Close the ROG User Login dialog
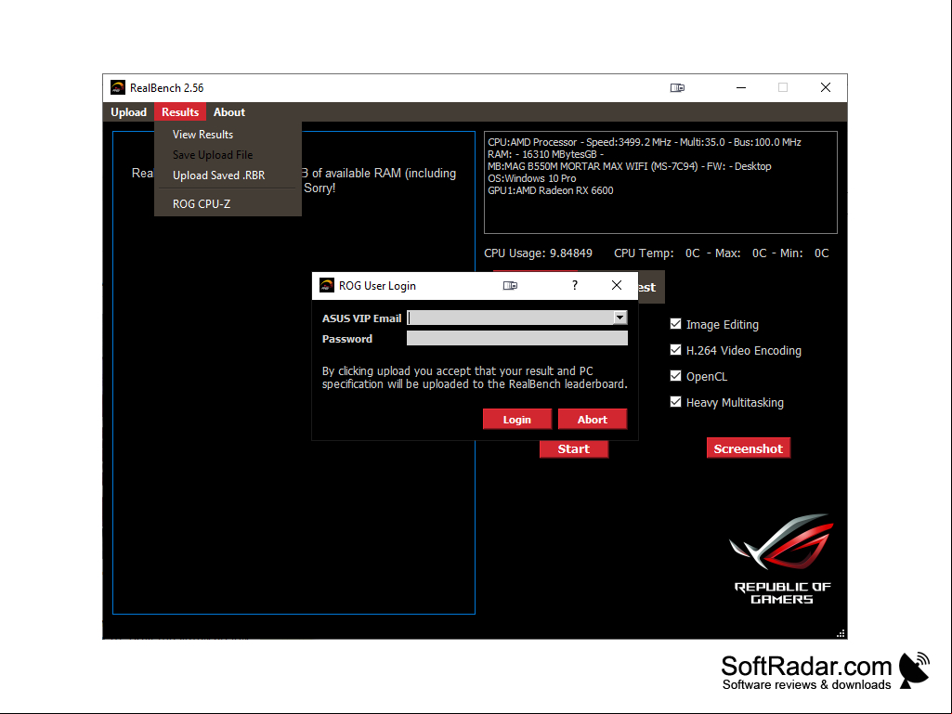 click(x=617, y=285)
